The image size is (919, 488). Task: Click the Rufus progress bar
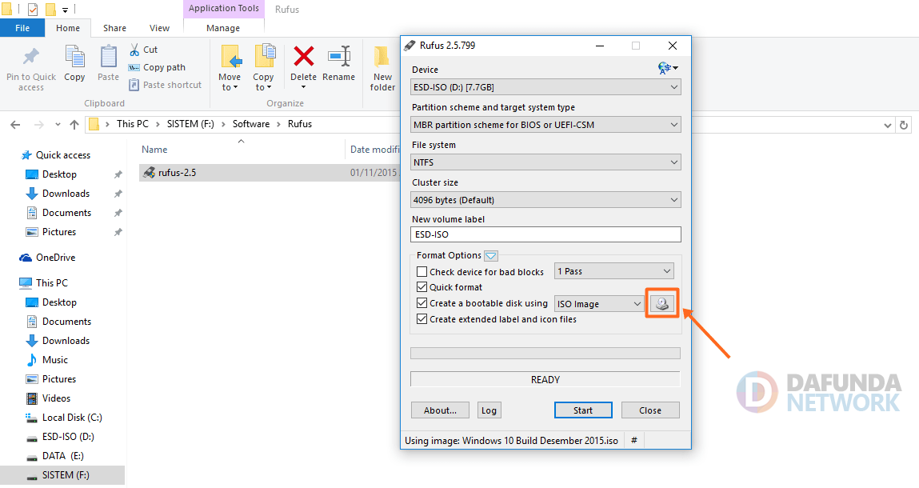(545, 353)
